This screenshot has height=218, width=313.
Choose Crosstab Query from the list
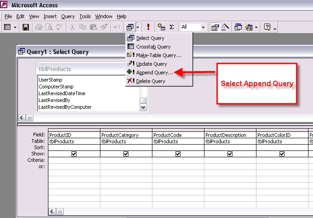click(x=159, y=47)
